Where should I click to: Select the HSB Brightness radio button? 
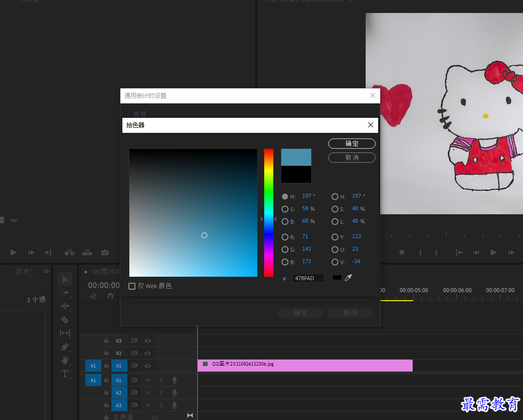point(285,222)
